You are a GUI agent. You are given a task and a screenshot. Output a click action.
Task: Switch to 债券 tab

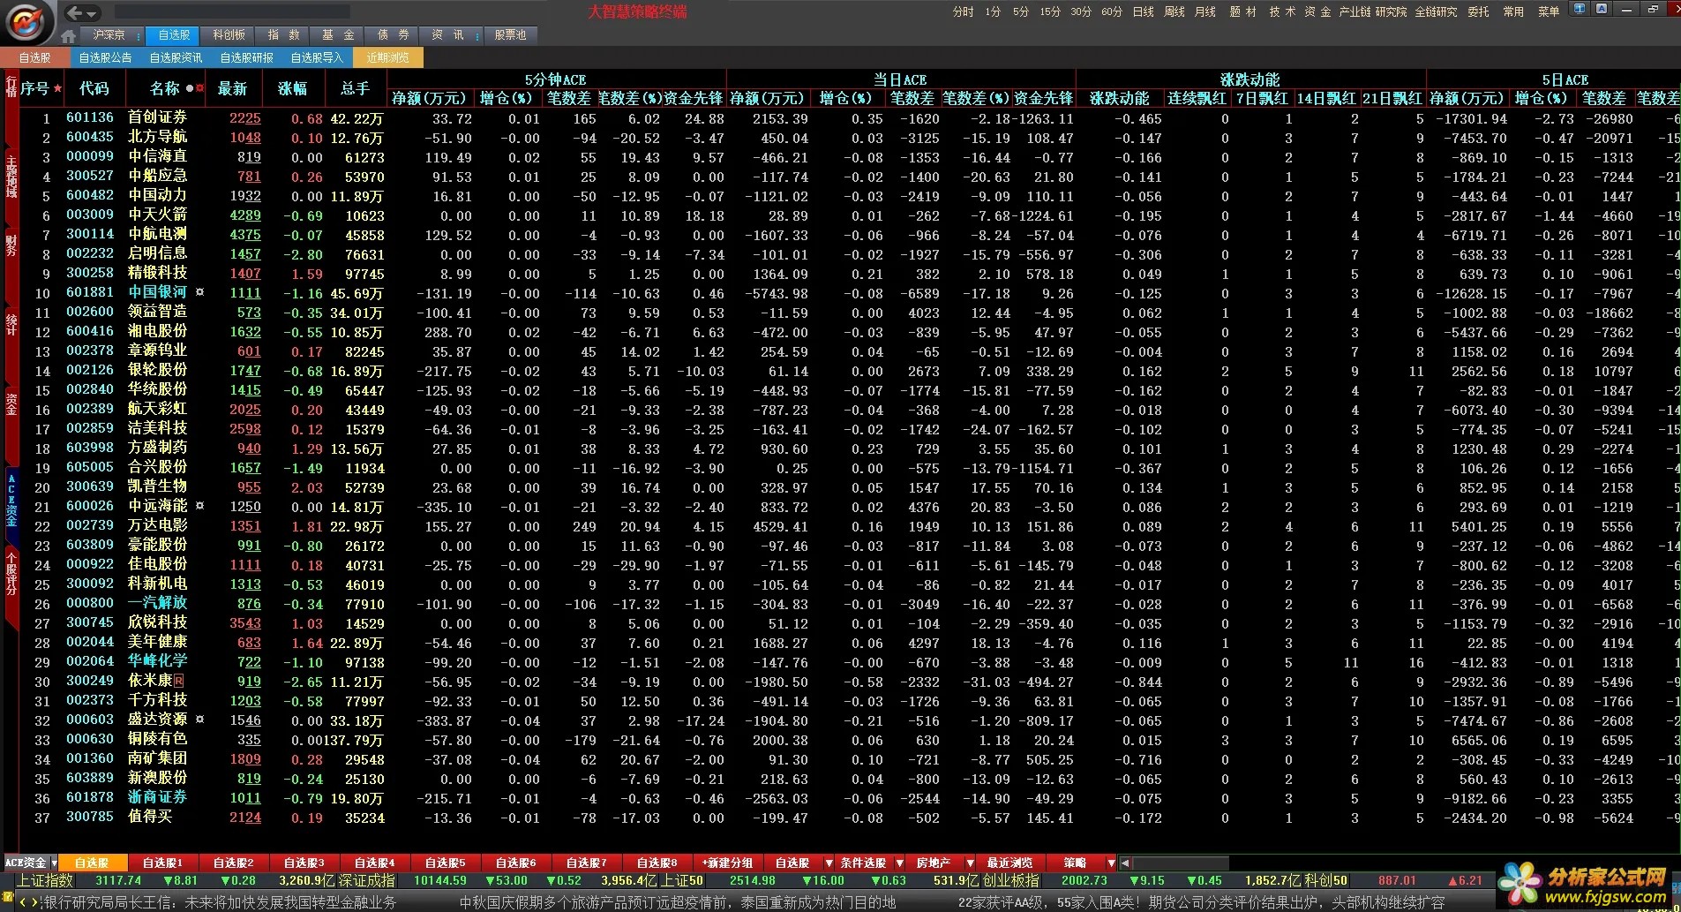click(393, 35)
